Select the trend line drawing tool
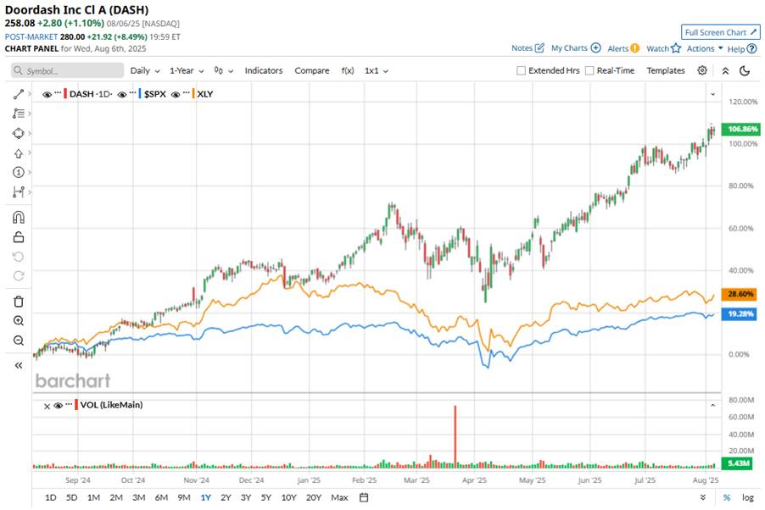 pos(19,94)
